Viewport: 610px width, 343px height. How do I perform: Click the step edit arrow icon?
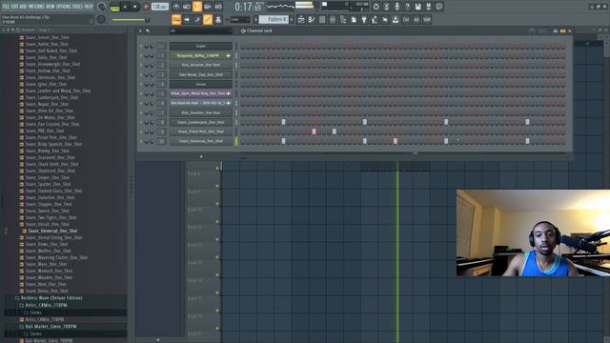tap(187, 19)
